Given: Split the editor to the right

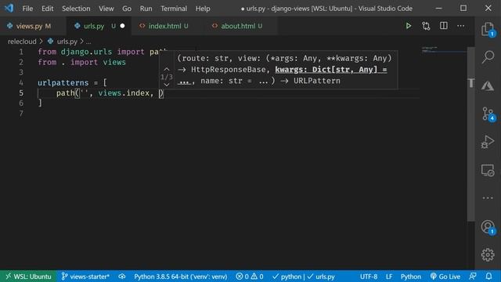Looking at the screenshot, I should click(444, 26).
